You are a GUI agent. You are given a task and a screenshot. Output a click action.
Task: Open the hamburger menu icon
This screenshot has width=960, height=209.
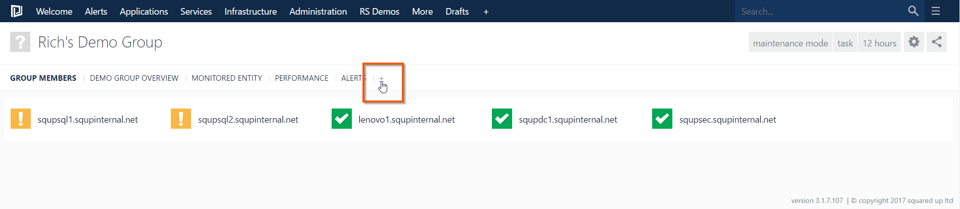936,11
